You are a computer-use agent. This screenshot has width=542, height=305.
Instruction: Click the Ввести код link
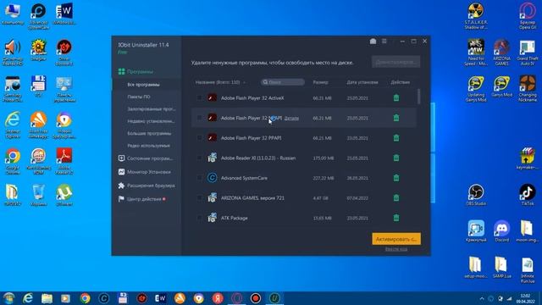[395, 249]
